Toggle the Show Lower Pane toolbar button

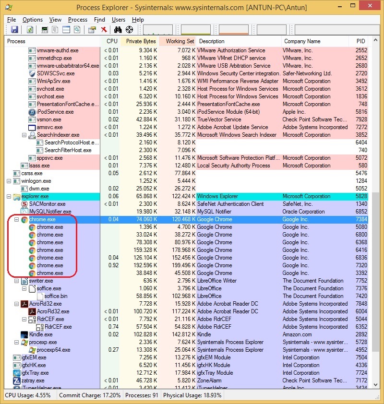[x=65, y=29]
